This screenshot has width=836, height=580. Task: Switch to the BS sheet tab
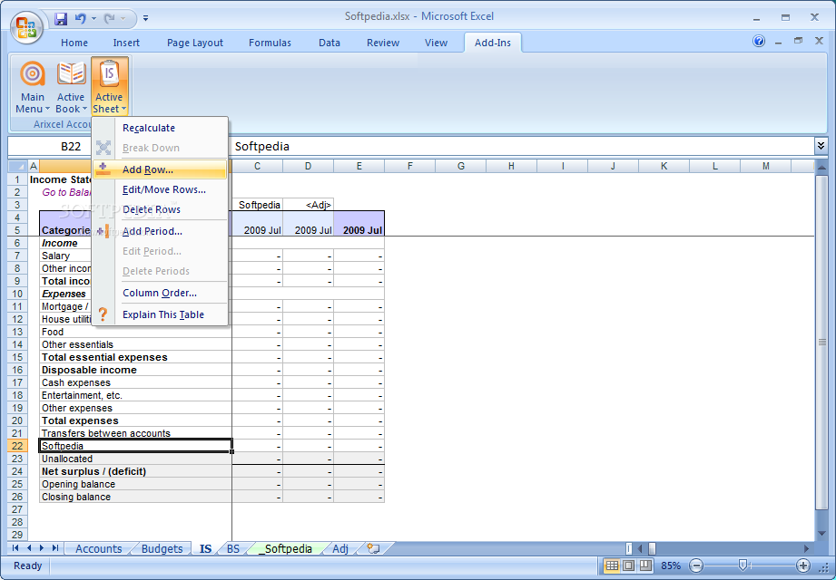coord(233,548)
